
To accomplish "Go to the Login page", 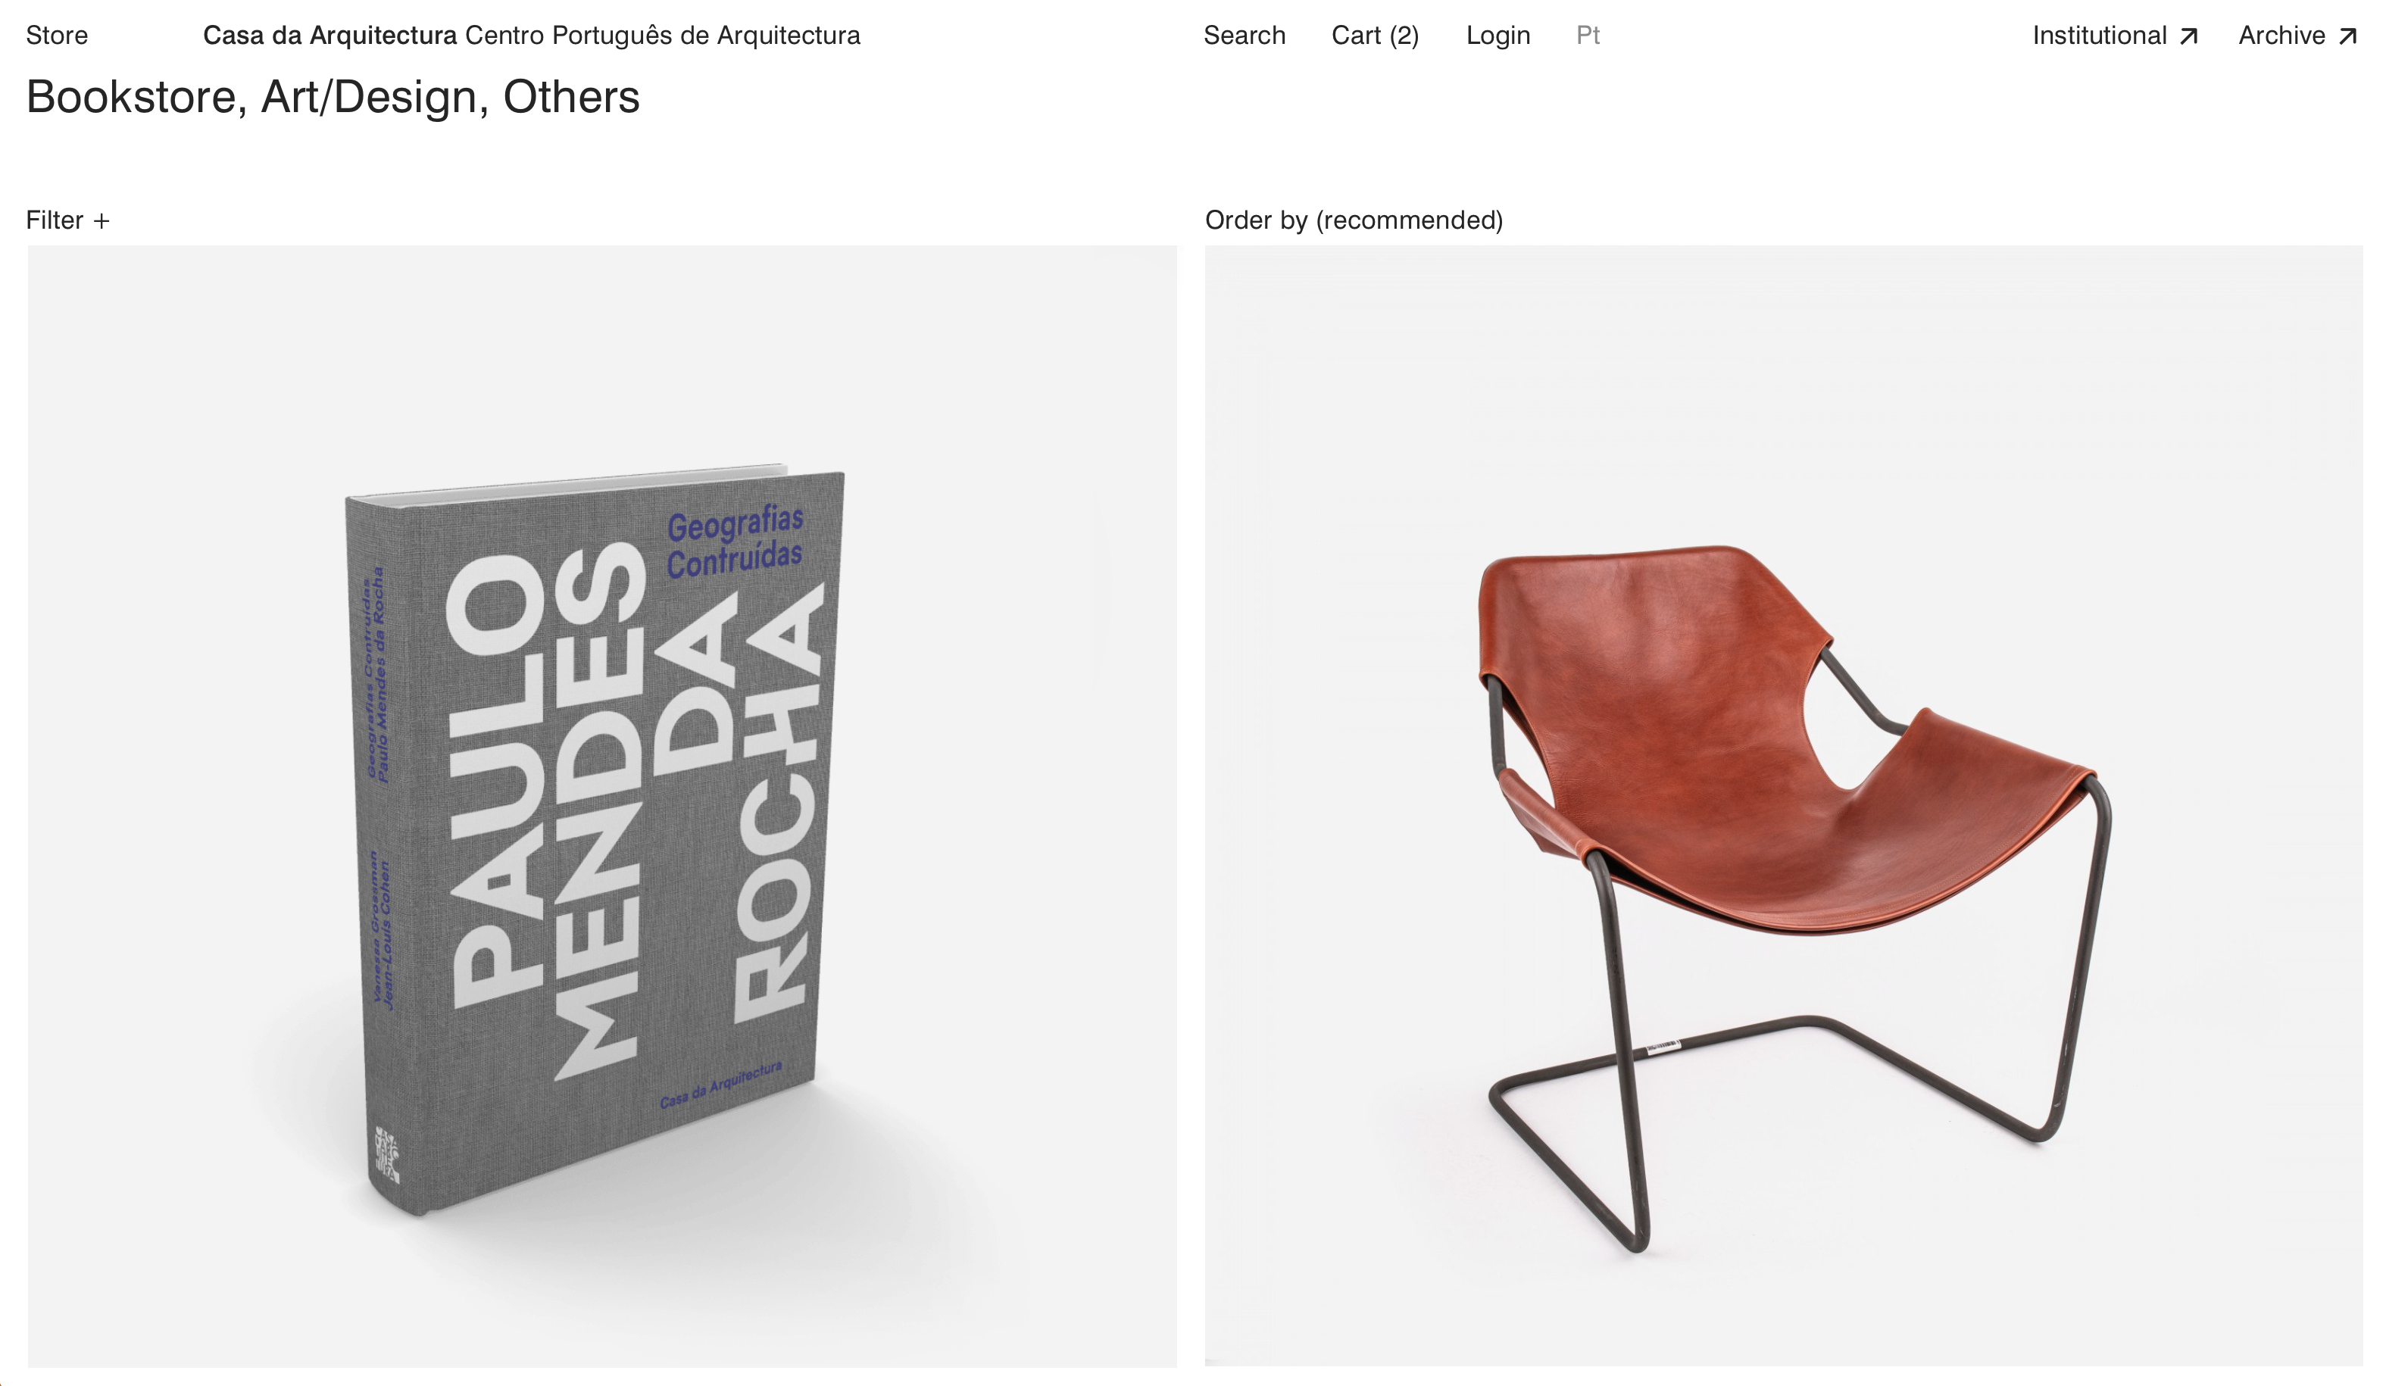I will tap(1498, 36).
